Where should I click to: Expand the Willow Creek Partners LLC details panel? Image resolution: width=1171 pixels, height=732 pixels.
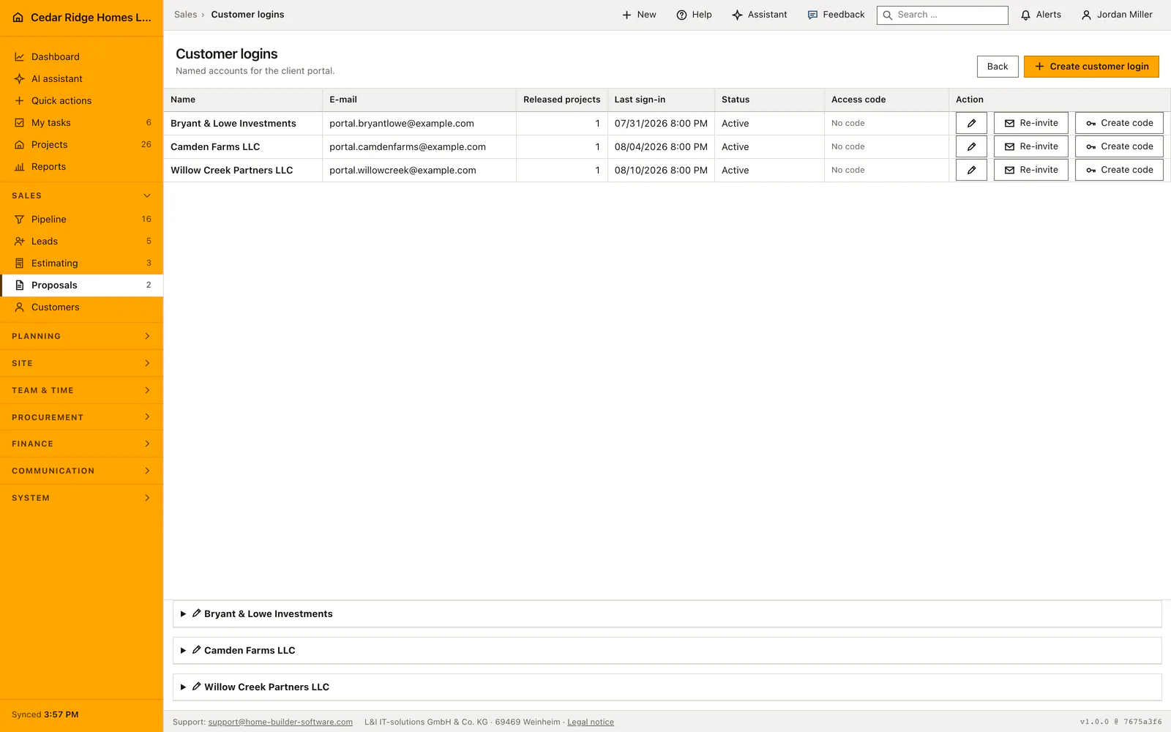(667, 687)
